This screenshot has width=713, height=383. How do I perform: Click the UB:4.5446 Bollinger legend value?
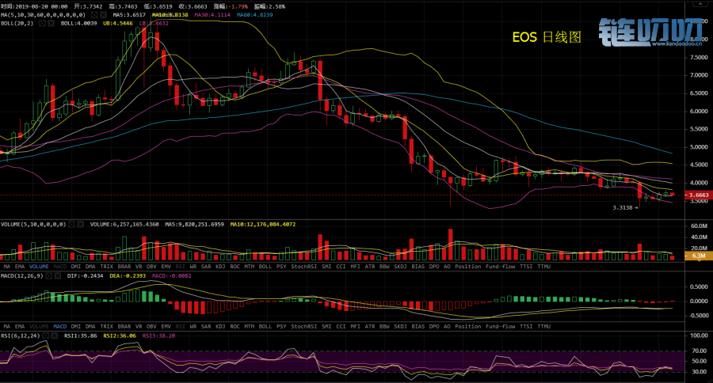tap(118, 23)
